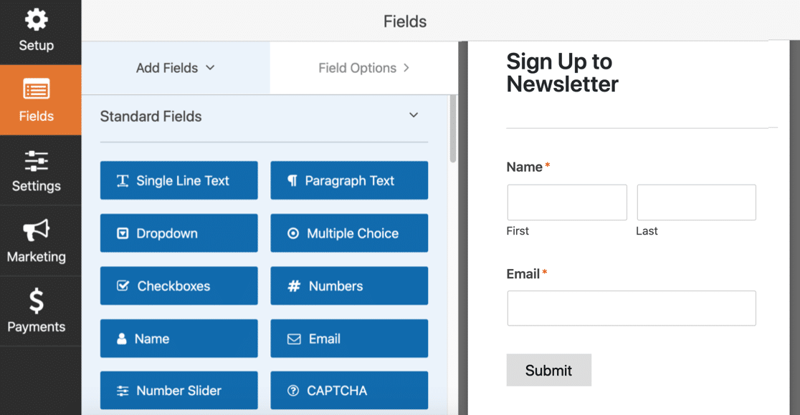This screenshot has width=800, height=415.
Task: Switch to the Add Fields tab
Action: pos(176,68)
